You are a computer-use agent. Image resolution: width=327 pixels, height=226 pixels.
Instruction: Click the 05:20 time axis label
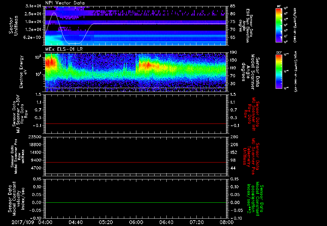click(x=106, y=222)
